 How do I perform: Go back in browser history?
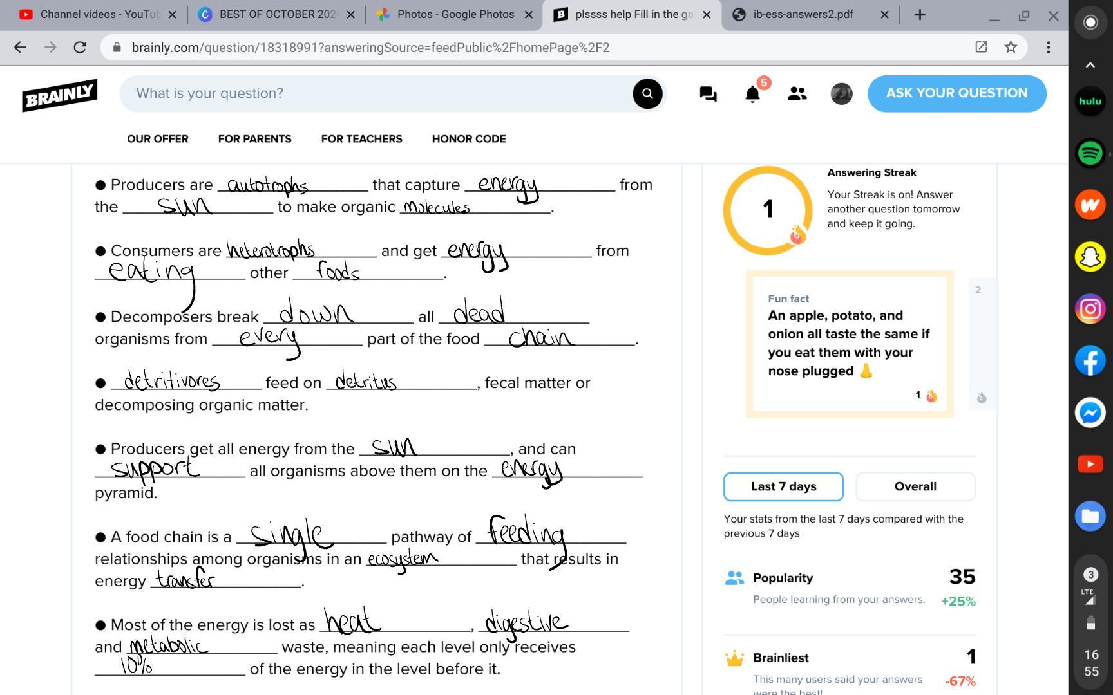point(20,47)
